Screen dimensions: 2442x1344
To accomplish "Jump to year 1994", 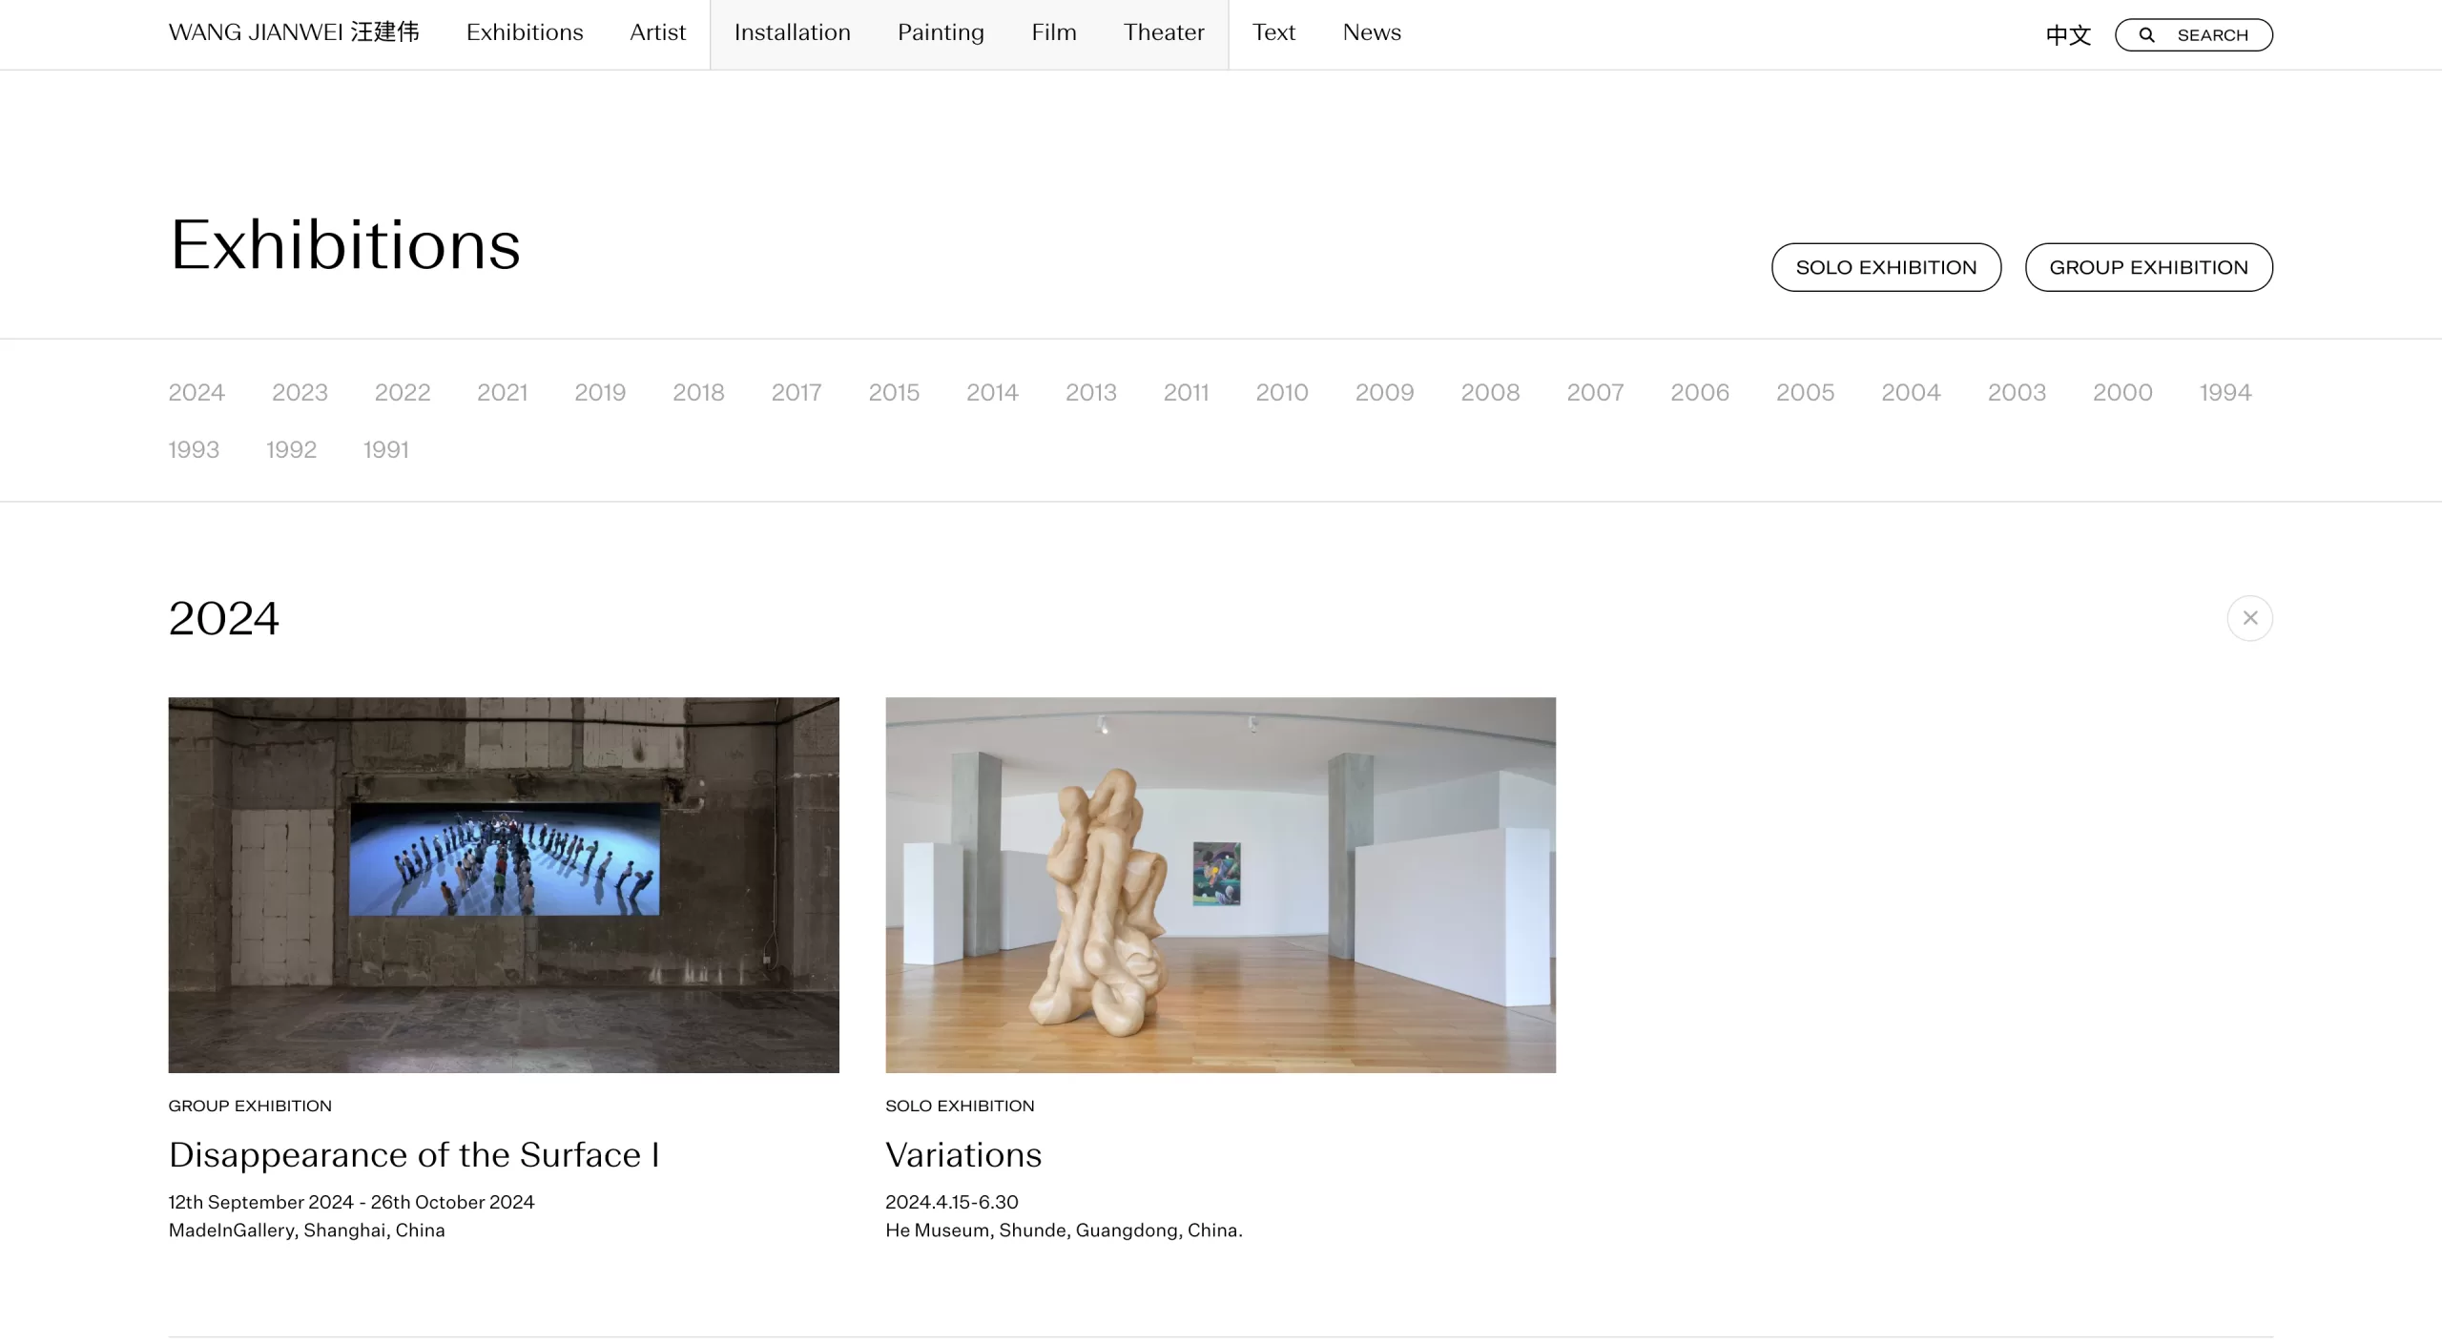I will (x=2225, y=392).
